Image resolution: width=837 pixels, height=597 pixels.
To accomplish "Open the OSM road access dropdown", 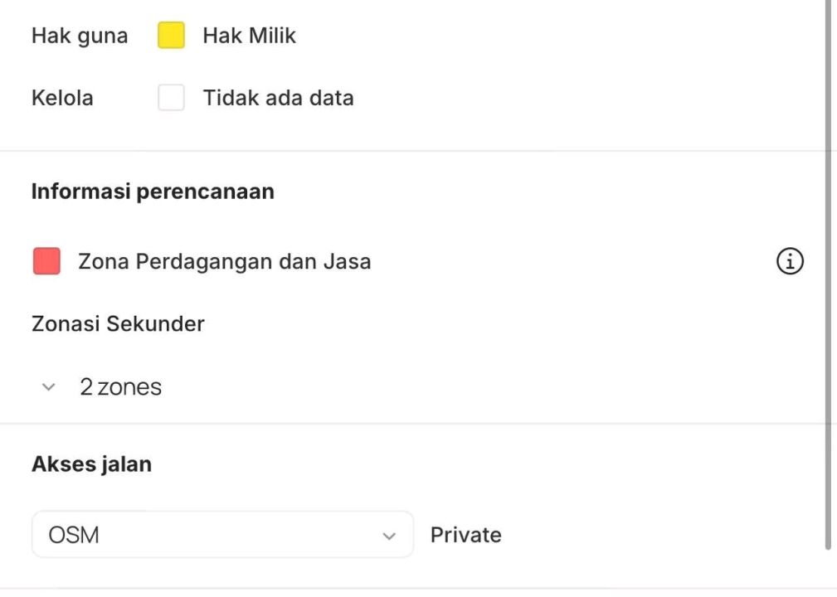I will click(222, 535).
